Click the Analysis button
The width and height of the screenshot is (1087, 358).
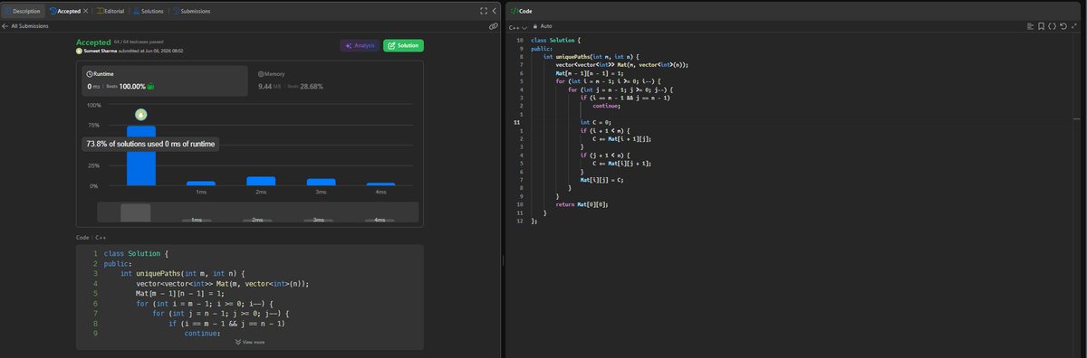click(360, 45)
